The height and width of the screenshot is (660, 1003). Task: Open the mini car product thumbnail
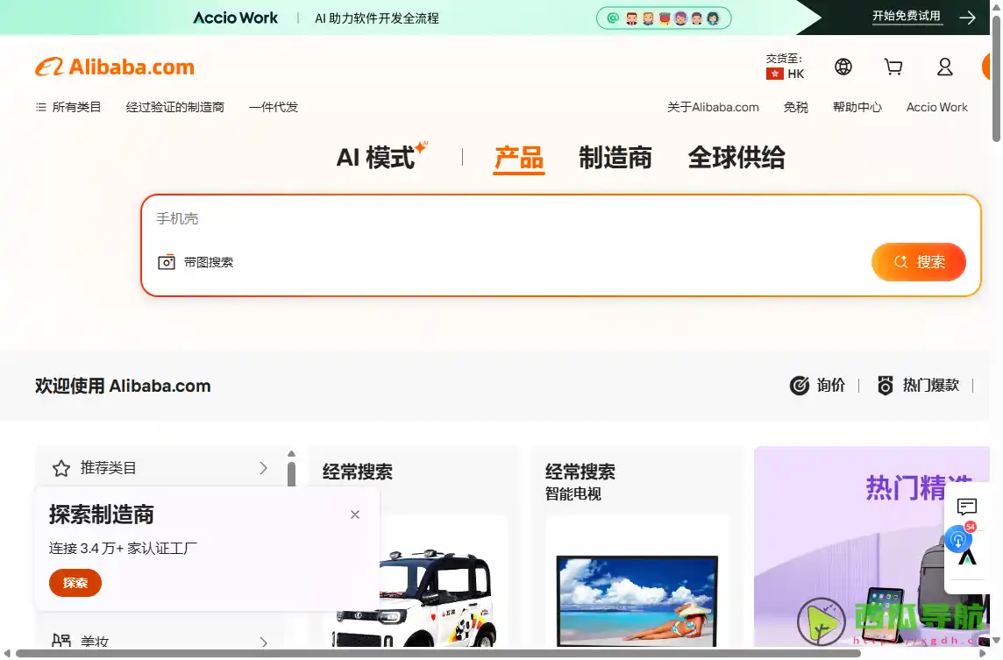(434, 598)
